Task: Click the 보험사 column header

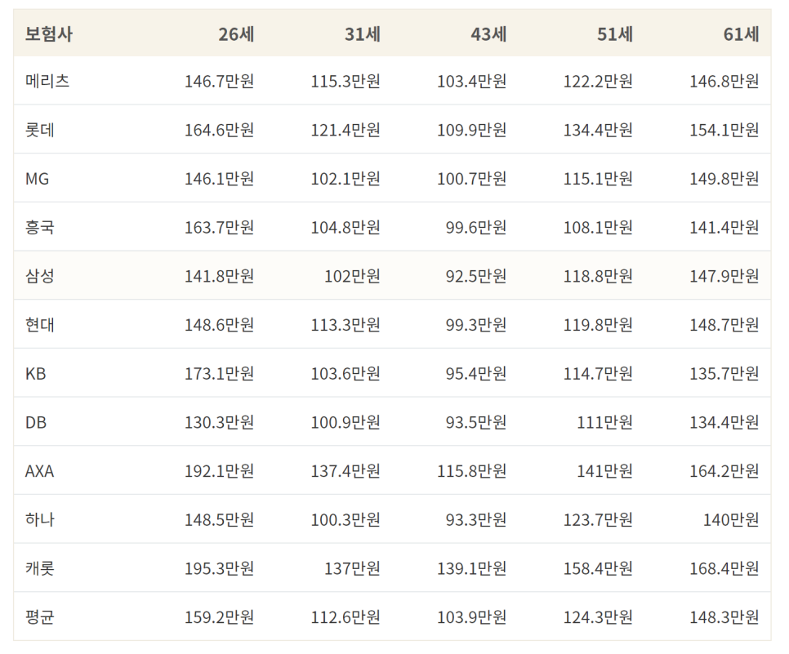Action: [49, 34]
